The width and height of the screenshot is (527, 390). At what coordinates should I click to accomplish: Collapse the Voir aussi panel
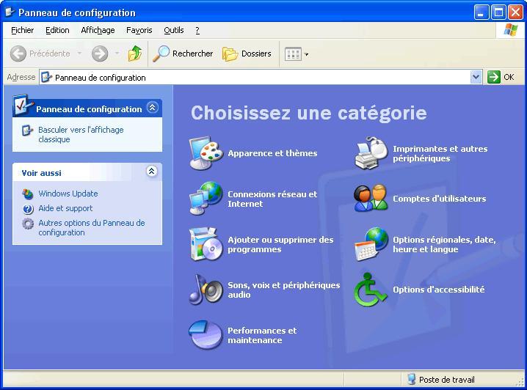[x=152, y=171]
